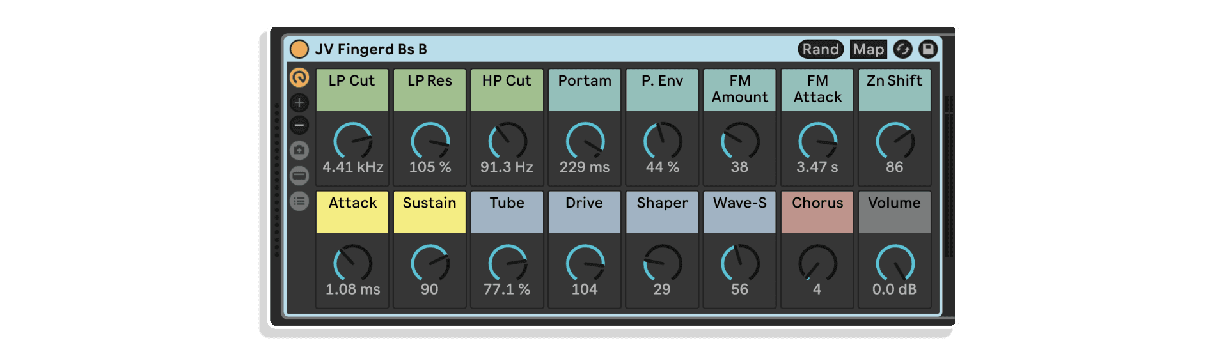Toggle the rack device activator circle
The height and width of the screenshot is (352, 1228).
(299, 49)
